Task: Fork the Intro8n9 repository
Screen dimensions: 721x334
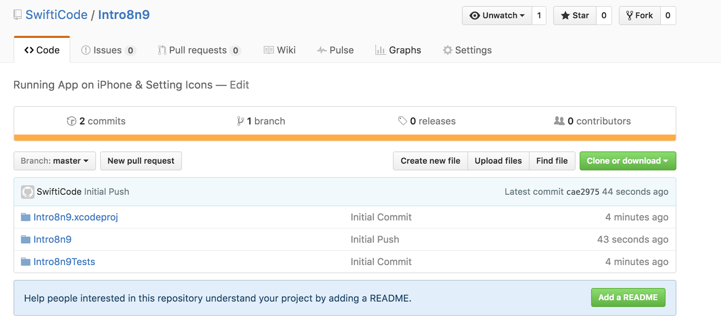Action: pyautogui.click(x=639, y=16)
